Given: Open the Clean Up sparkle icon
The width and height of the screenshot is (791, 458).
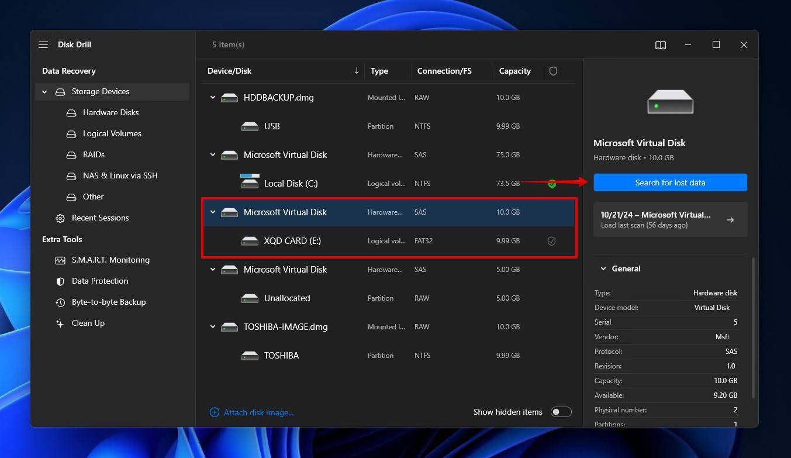Looking at the screenshot, I should [x=60, y=323].
